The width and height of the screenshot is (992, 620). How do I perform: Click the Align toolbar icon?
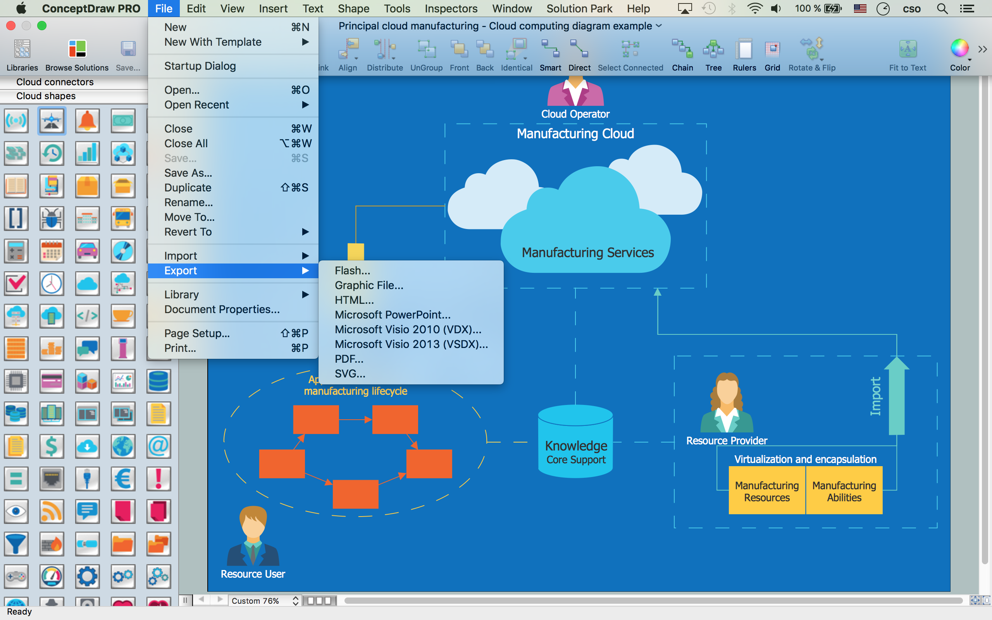(x=348, y=49)
